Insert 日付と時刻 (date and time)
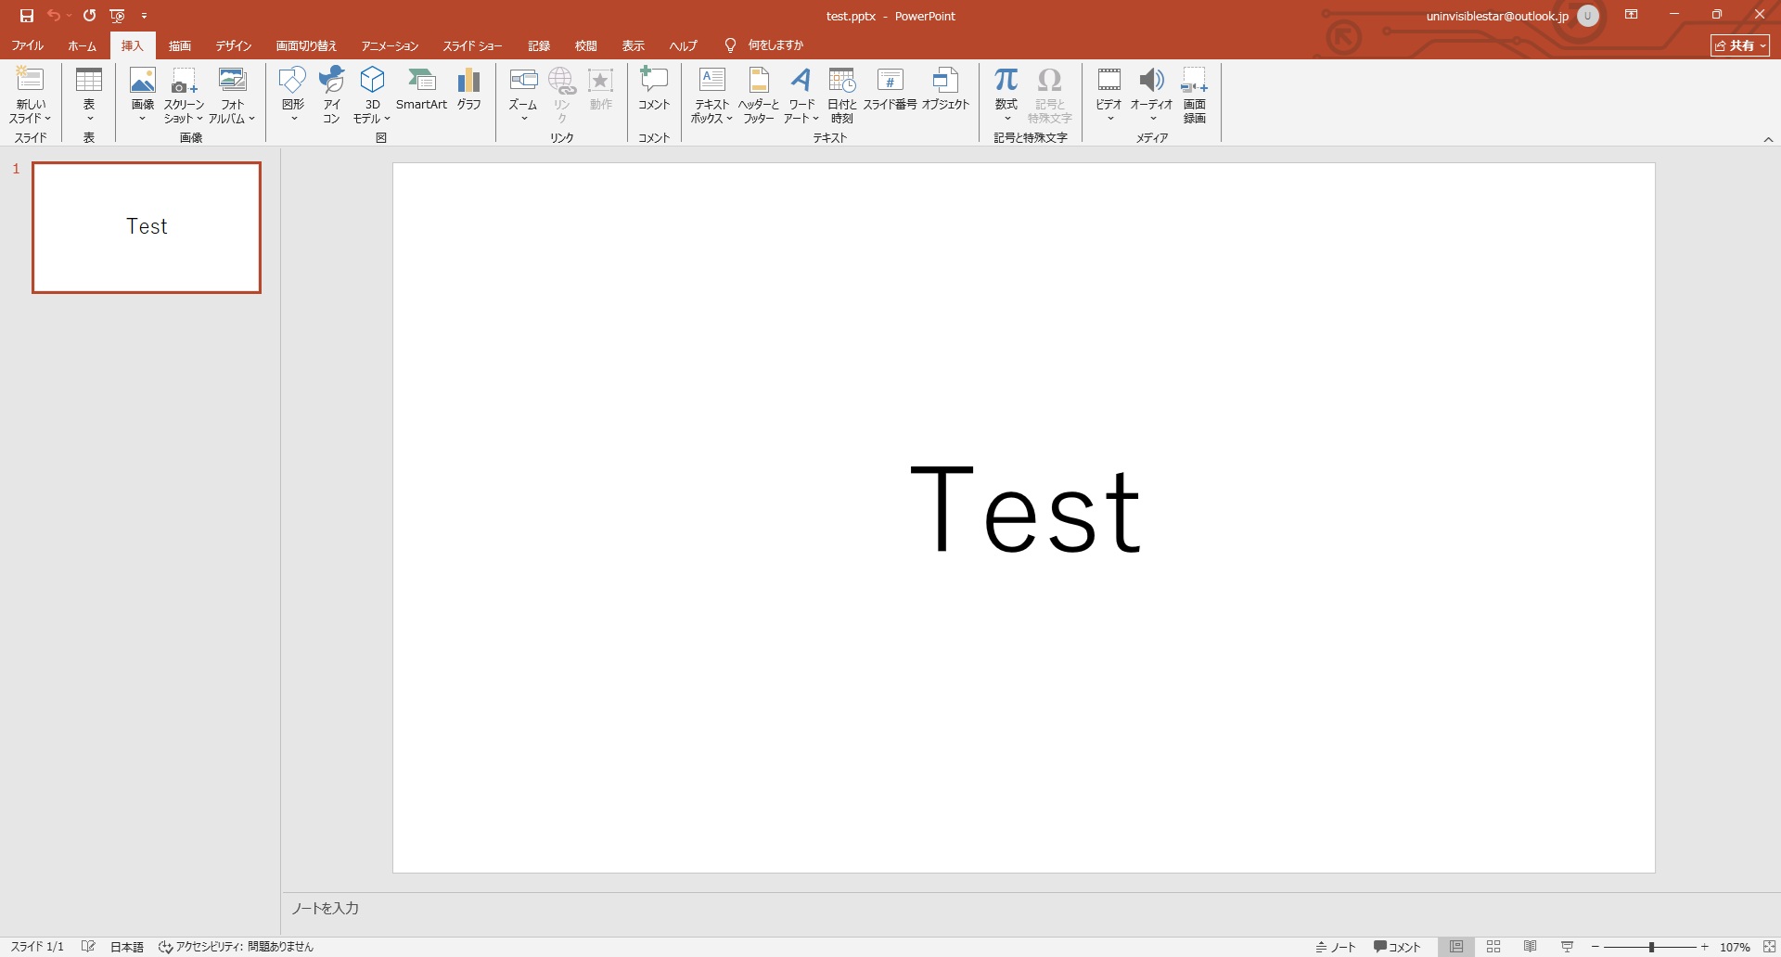 tap(841, 94)
